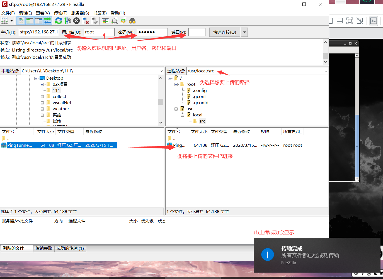Expand the Site Manager dropdown arrow
The image size is (383, 279).
coord(12,21)
